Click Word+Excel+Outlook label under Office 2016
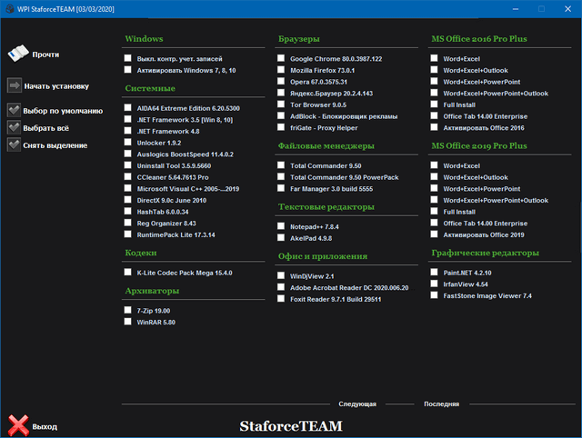The height and width of the screenshot is (438, 582). coord(476,71)
